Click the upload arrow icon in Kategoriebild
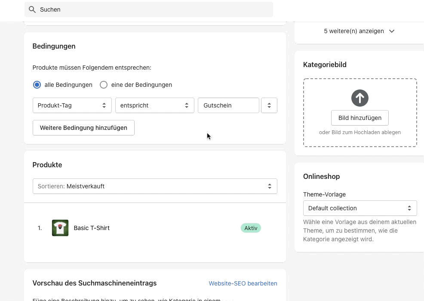 (x=359, y=98)
